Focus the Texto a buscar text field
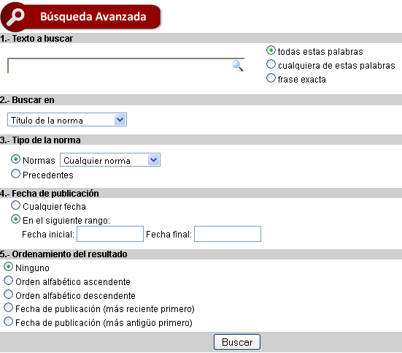The image size is (402, 353). [125, 66]
